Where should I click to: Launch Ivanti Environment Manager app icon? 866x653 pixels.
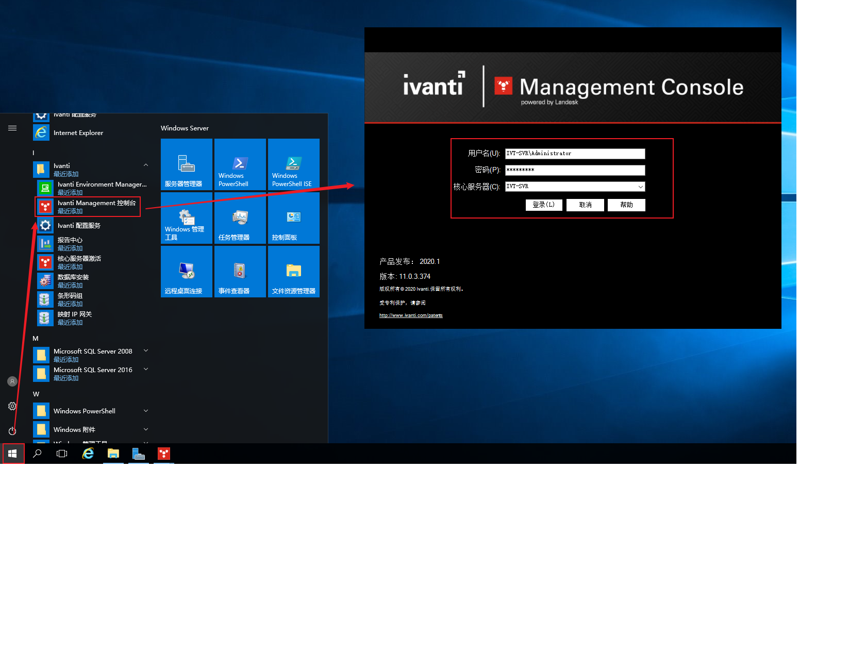click(45, 188)
